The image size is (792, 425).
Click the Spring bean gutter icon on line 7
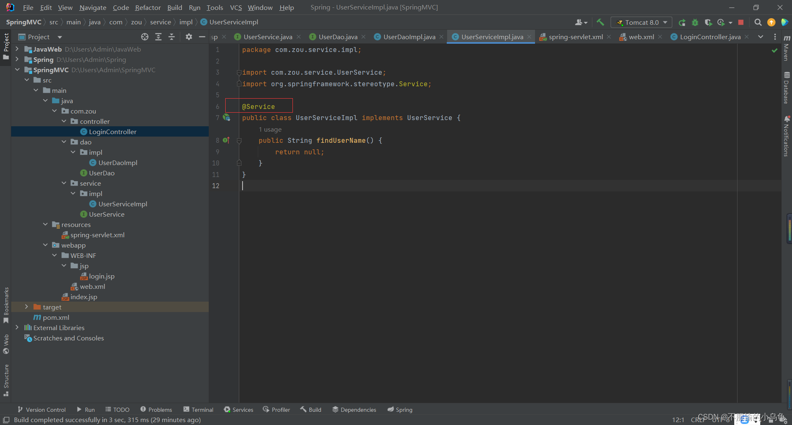(226, 118)
